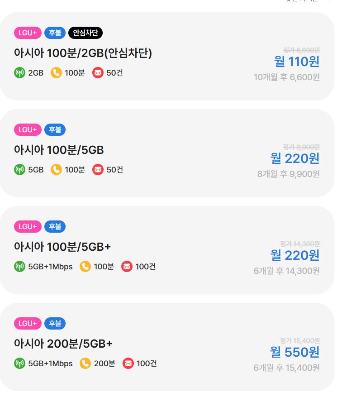Click red message icon in 아시아 100분/5GB+ card
Image resolution: width=342 pixels, height=397 pixels.
(x=127, y=267)
